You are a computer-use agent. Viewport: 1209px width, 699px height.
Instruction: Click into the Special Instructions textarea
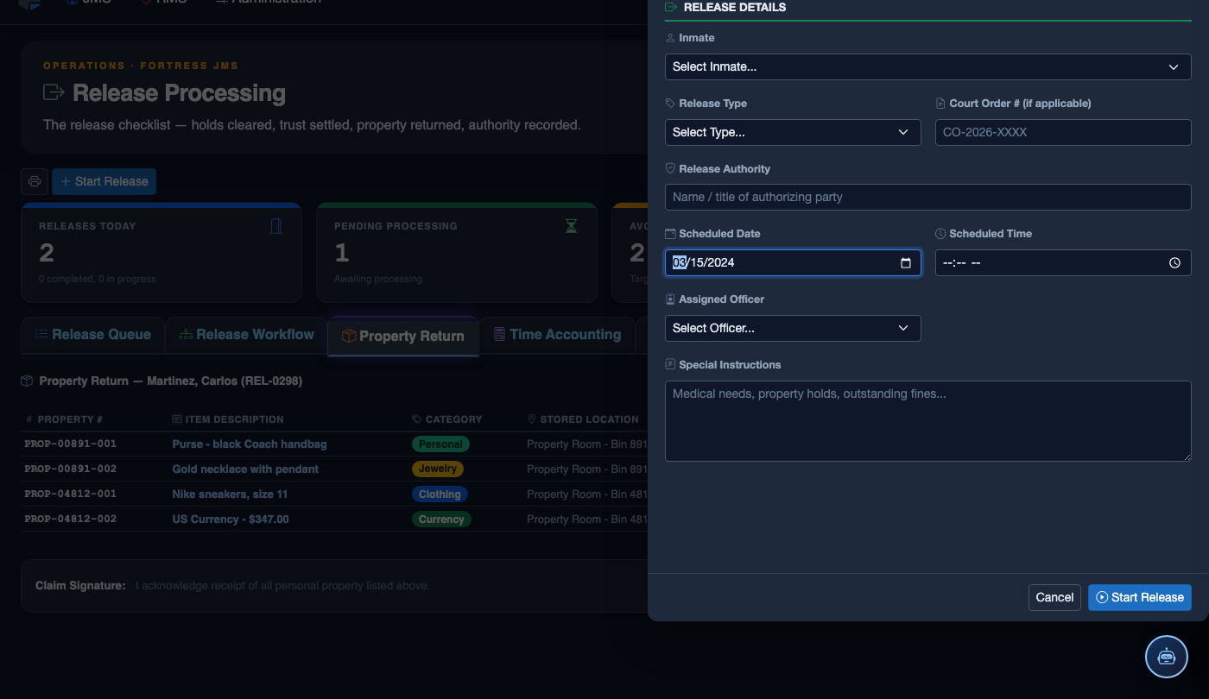(x=927, y=421)
